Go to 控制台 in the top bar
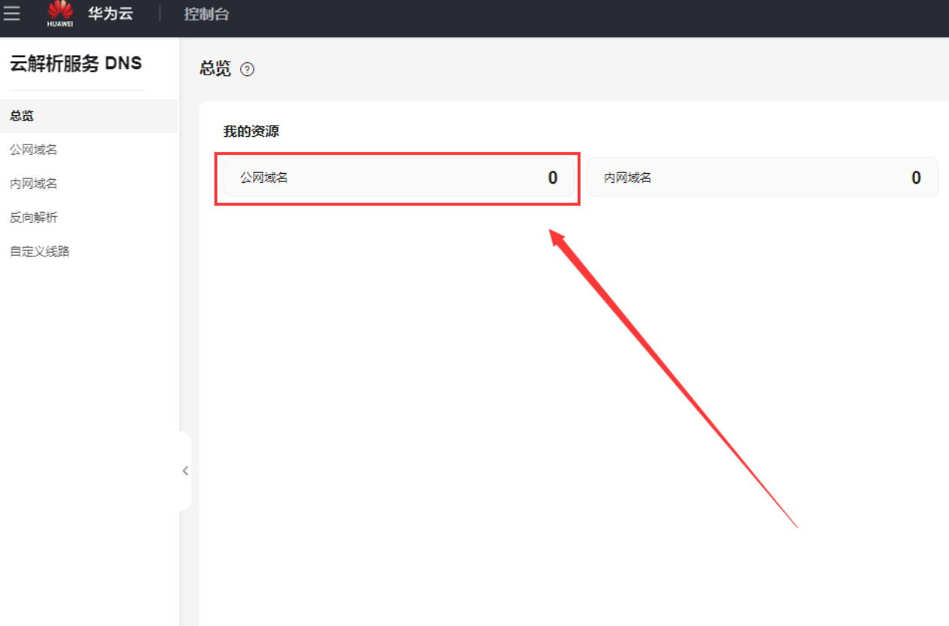Image resolution: width=949 pixels, height=626 pixels. (206, 14)
